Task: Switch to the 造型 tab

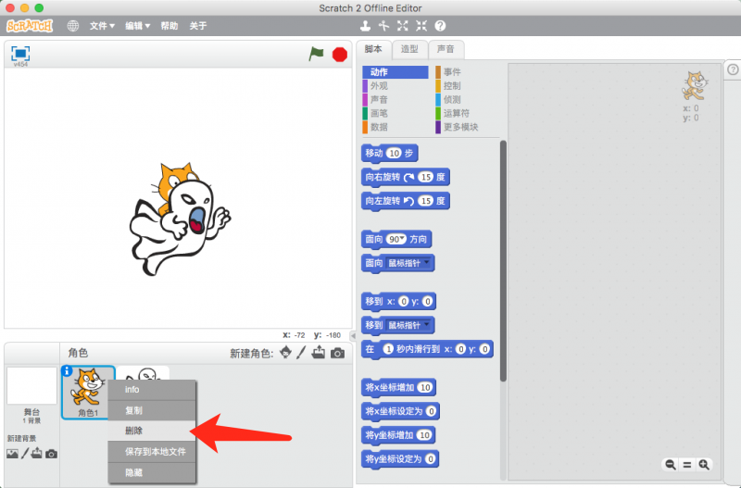Action: (409, 50)
